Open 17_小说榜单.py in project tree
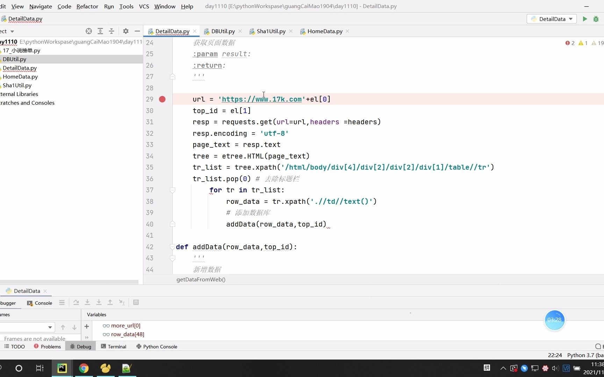The width and height of the screenshot is (604, 377). (x=21, y=50)
